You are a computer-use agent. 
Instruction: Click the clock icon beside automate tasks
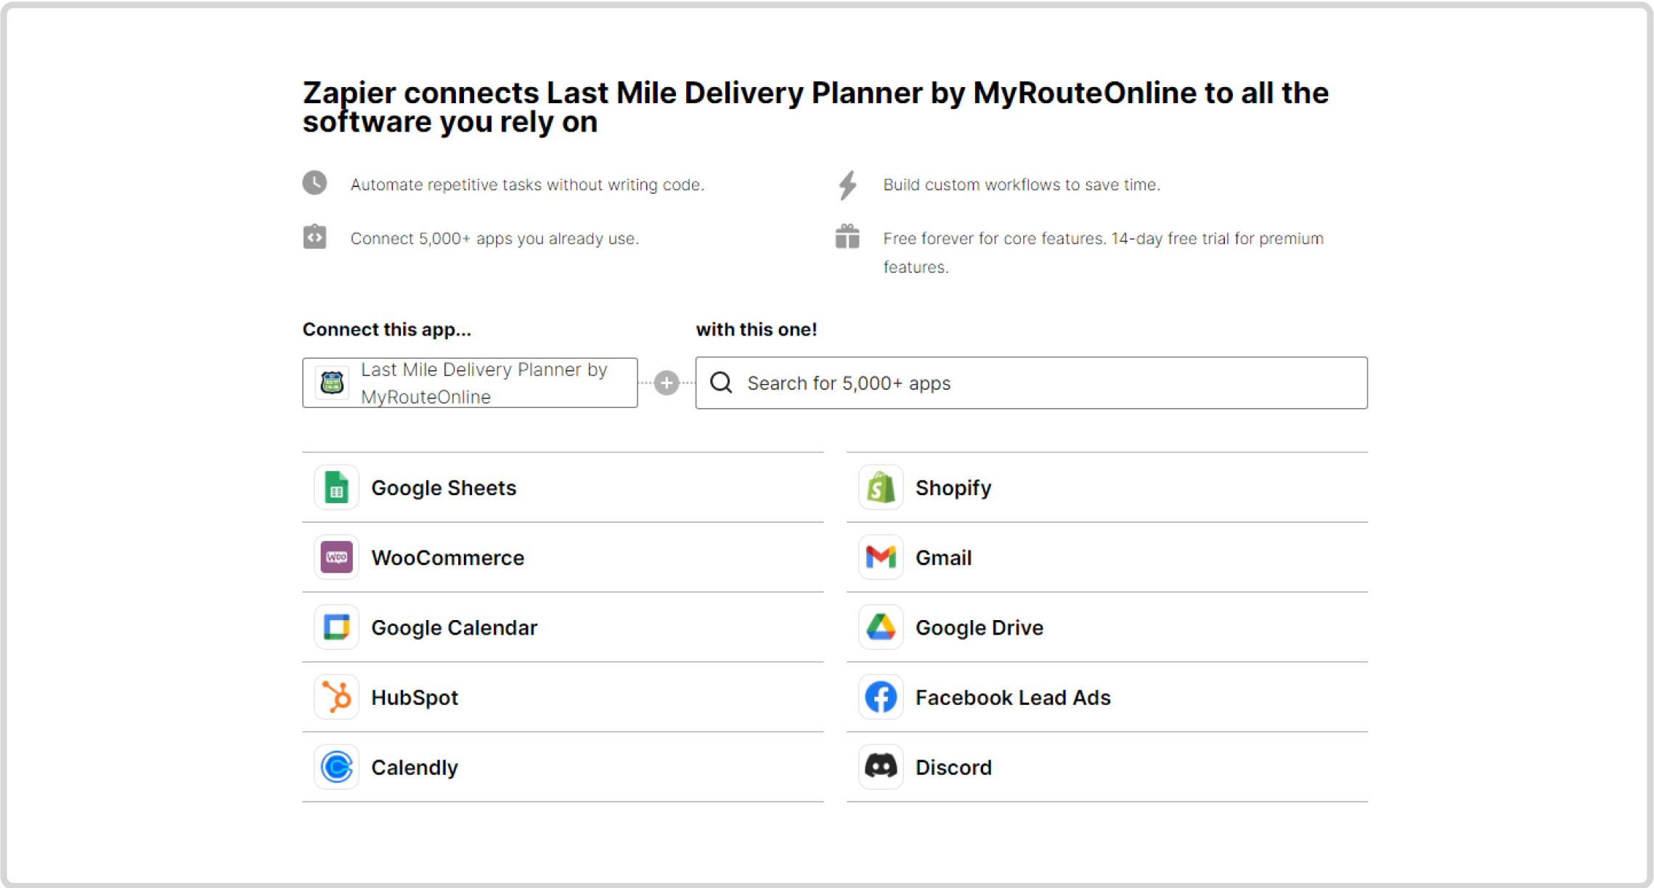[314, 183]
